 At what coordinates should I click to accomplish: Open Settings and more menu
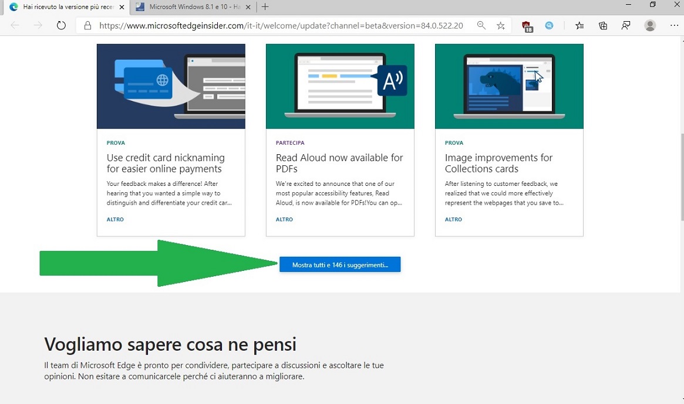[675, 26]
